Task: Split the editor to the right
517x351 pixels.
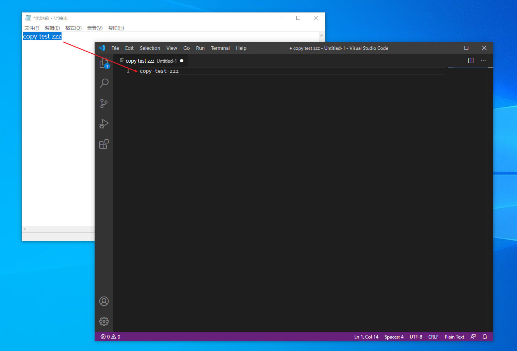Action: (x=471, y=61)
